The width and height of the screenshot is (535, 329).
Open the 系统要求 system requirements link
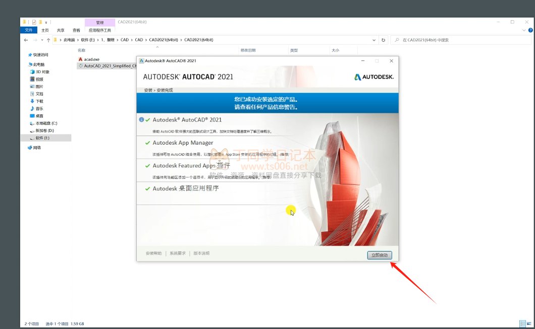coord(178,253)
